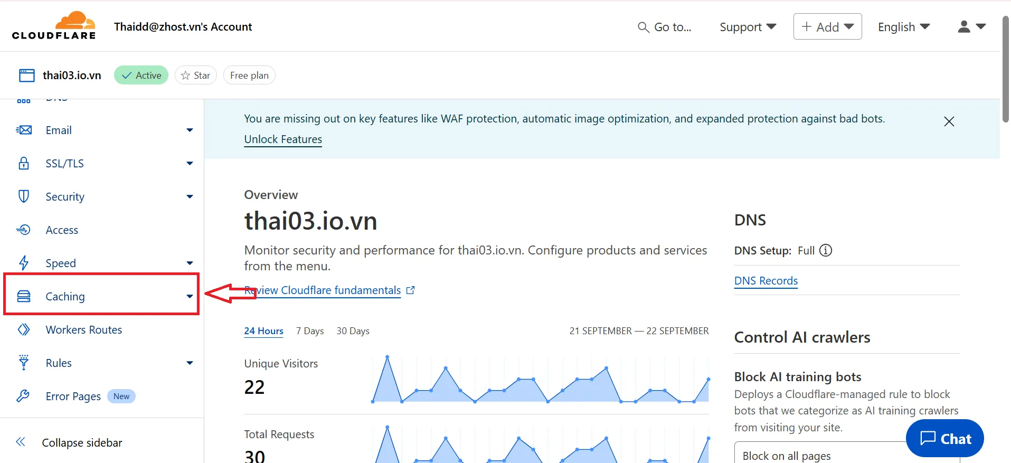Screen dimensions: 1011x463
Task: Expand the Rules submenu arrow
Action: 190,363
